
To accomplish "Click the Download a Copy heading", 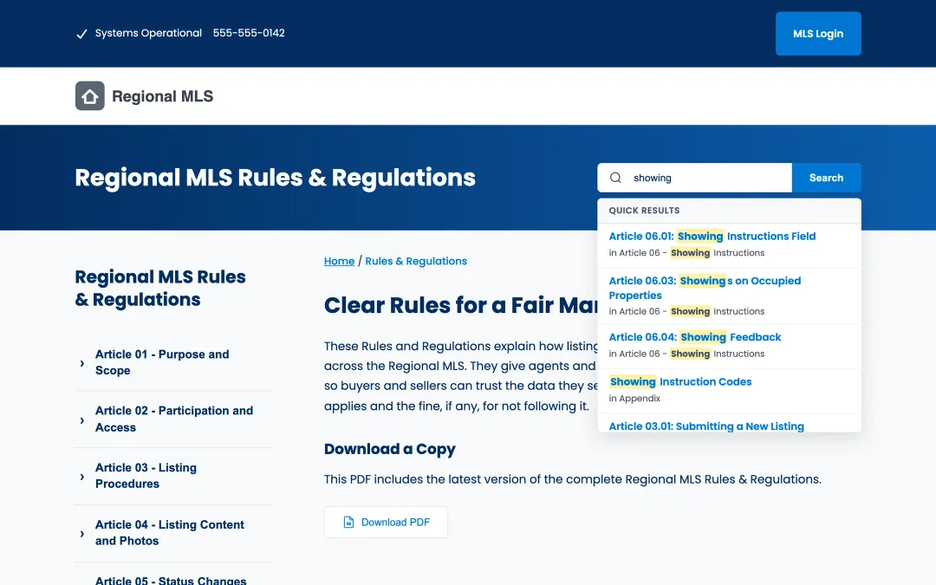I will [390, 449].
